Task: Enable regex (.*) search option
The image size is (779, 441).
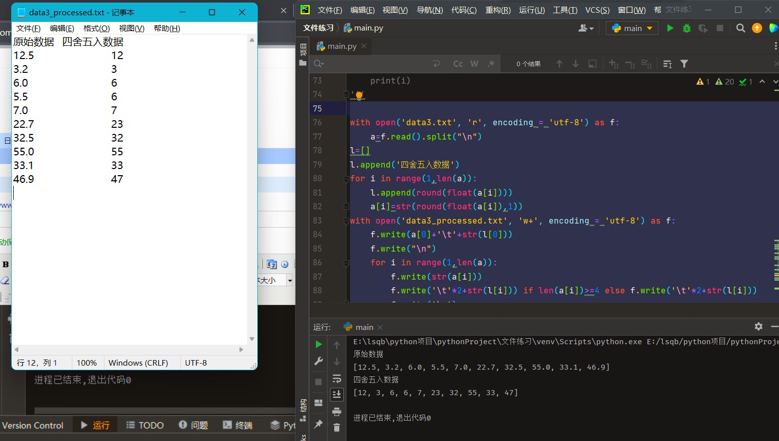Action: 491,64
